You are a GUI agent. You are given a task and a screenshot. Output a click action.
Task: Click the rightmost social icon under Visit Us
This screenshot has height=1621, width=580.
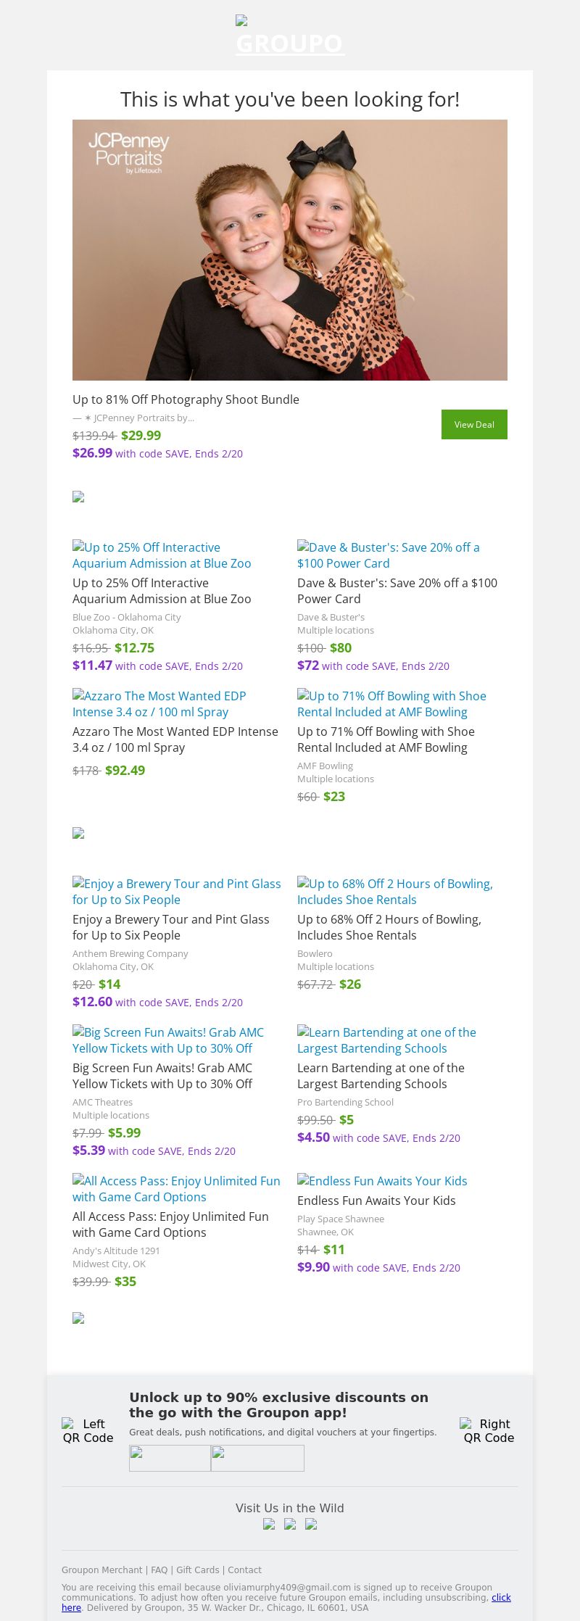tap(311, 1524)
